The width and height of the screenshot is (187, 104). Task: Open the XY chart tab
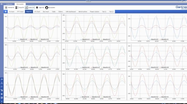pos(37,12)
